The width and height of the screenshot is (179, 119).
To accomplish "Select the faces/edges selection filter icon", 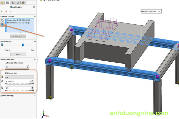I will point(3,20).
